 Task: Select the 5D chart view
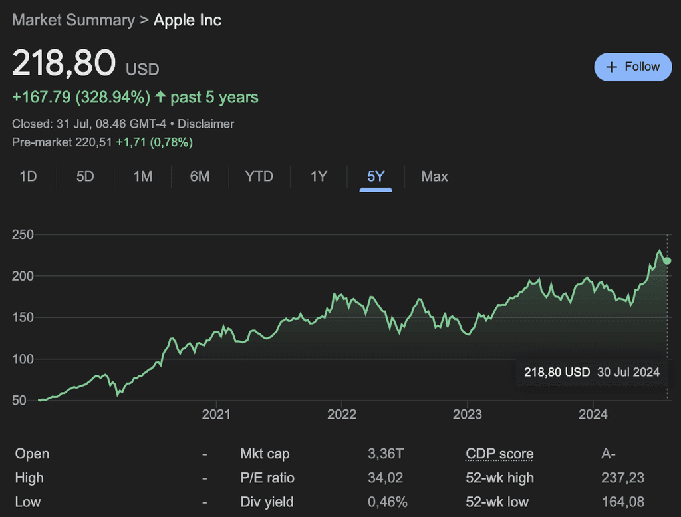(84, 176)
